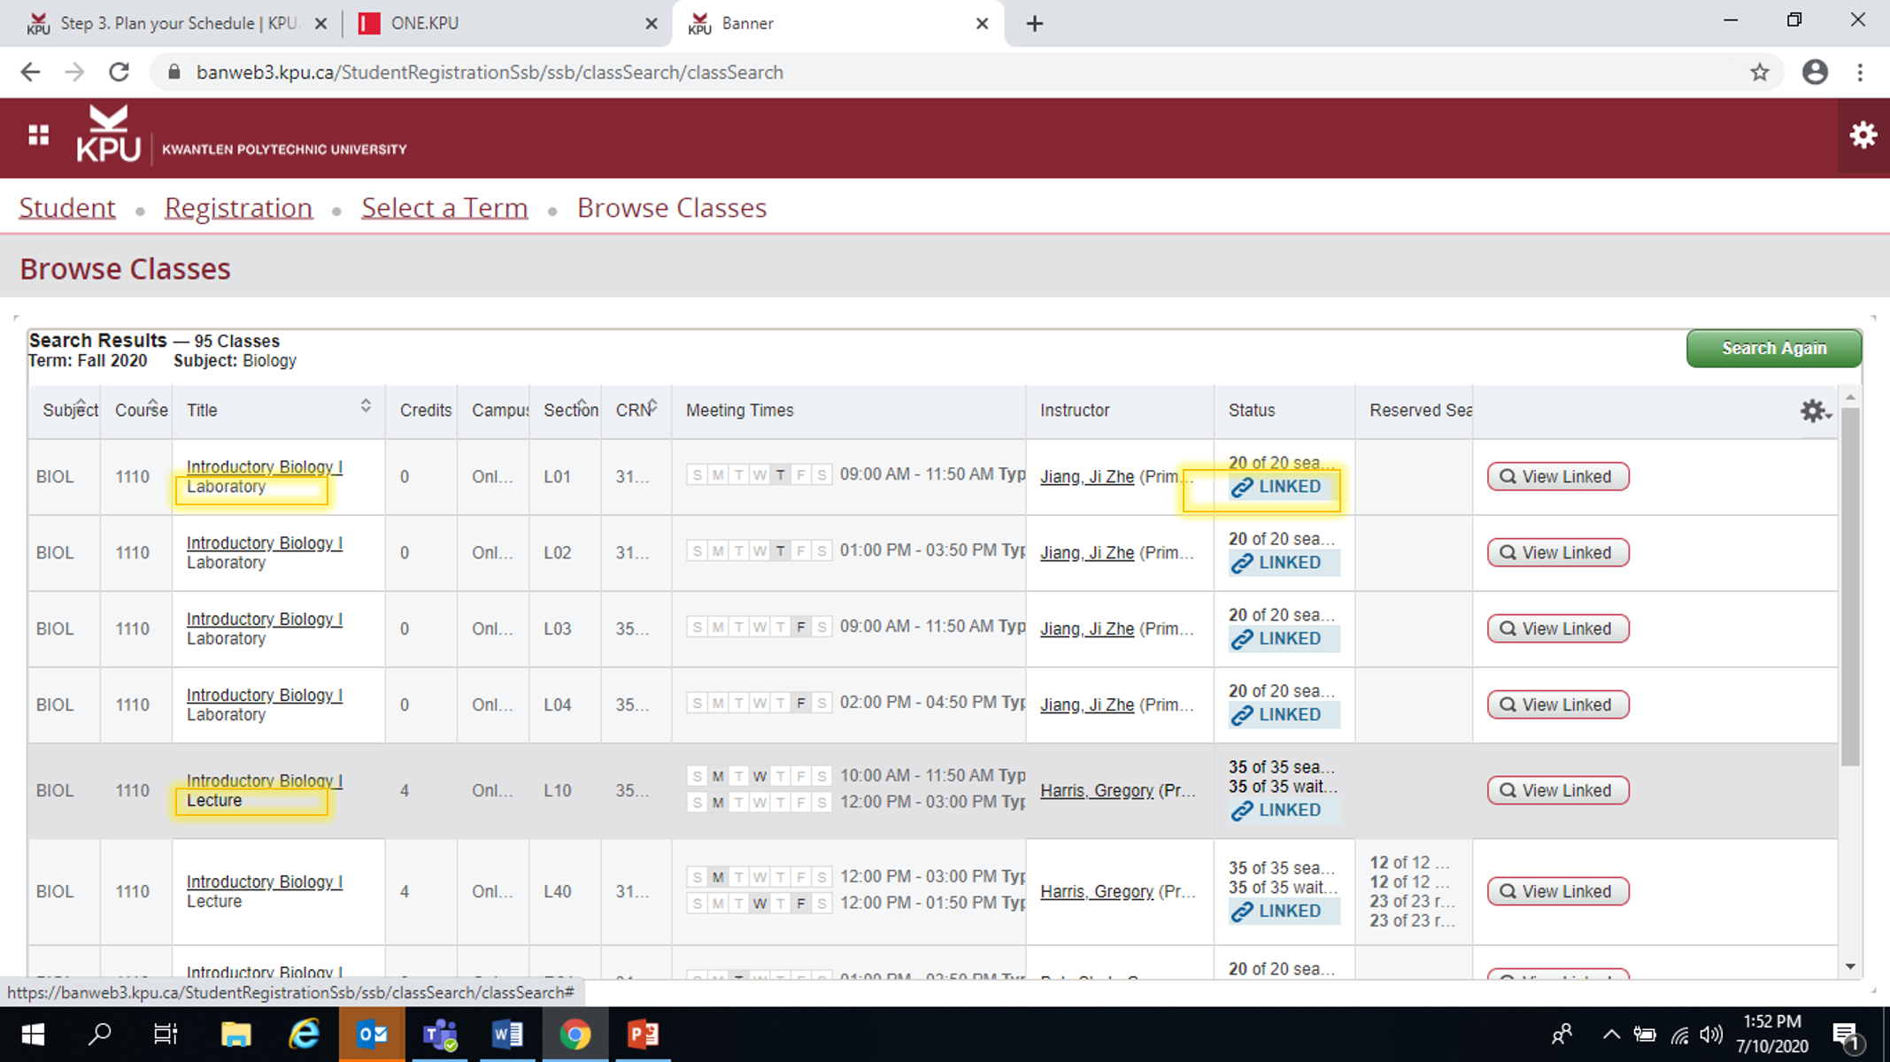1890x1062 pixels.
Task: Click the browser address bar URL
Action: pos(489,73)
